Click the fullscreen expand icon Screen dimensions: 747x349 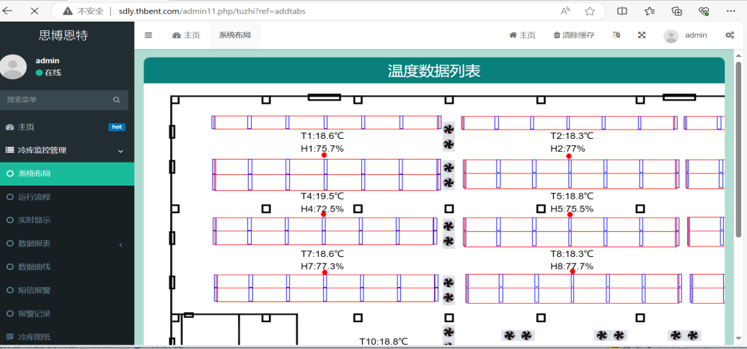[x=642, y=35]
